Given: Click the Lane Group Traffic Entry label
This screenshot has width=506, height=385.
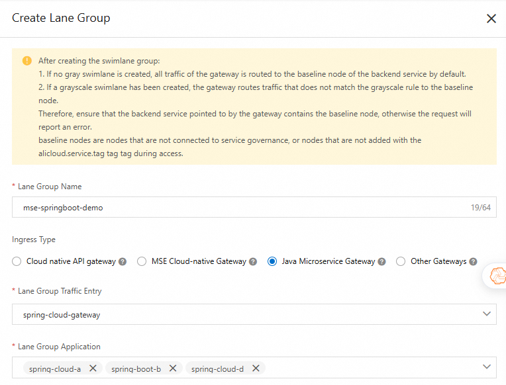Looking at the screenshot, I should click(x=60, y=291).
